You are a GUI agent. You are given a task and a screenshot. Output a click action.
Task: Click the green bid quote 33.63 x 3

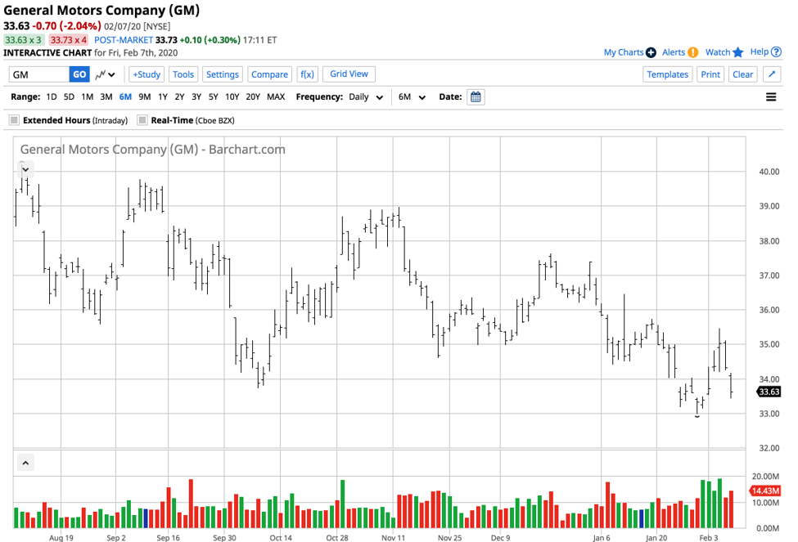point(24,40)
